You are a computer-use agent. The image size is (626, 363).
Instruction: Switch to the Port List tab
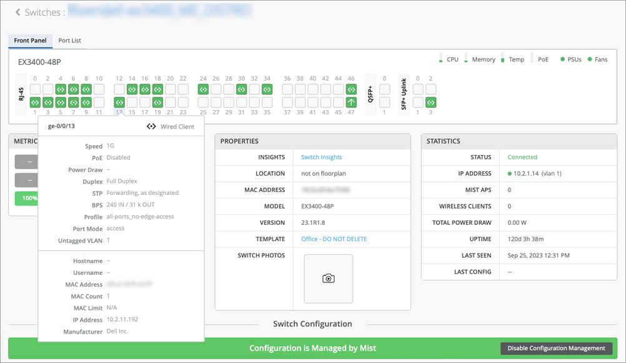(69, 41)
